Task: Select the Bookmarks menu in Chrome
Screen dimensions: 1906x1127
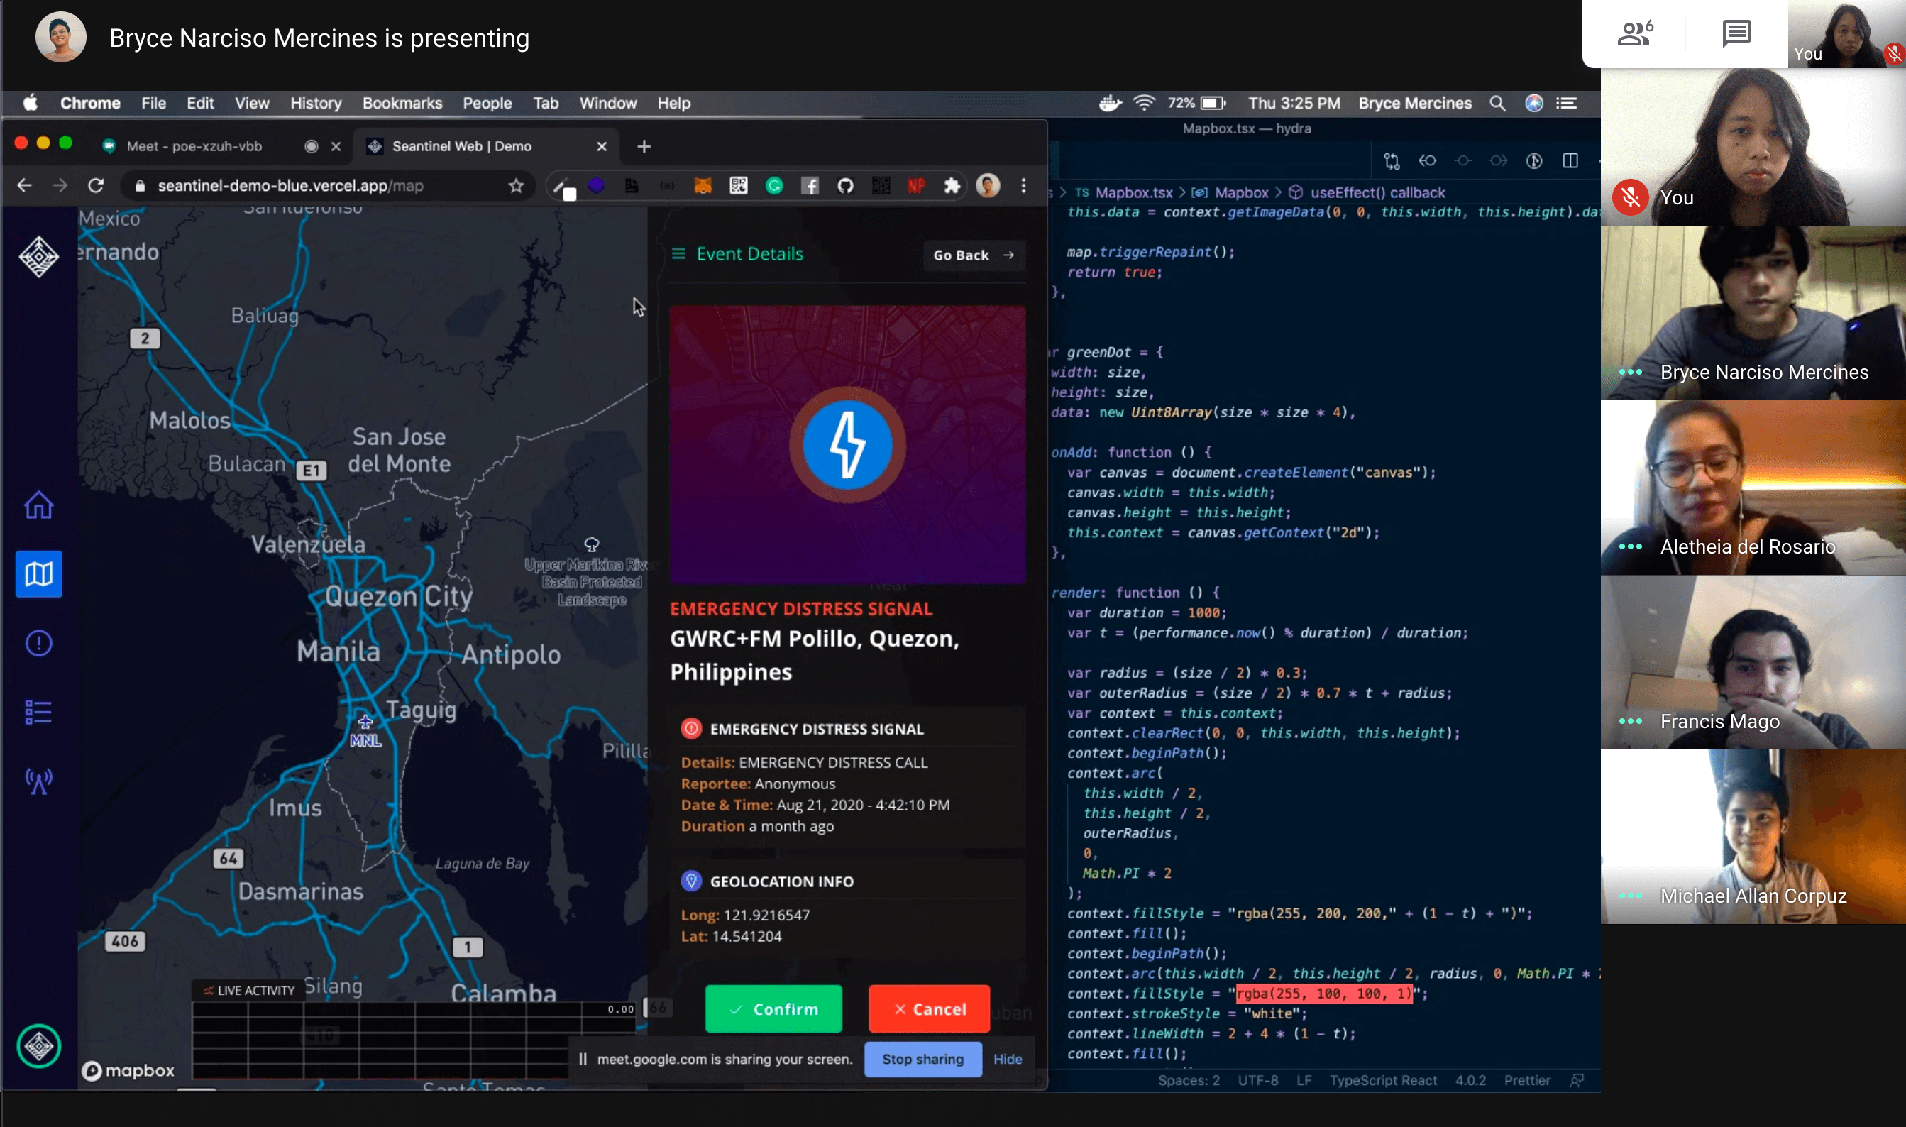Action: tap(401, 102)
